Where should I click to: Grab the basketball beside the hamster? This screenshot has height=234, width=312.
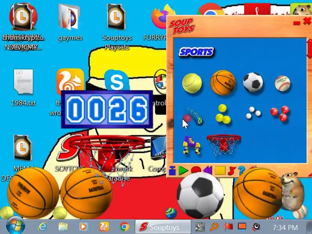click(258, 193)
